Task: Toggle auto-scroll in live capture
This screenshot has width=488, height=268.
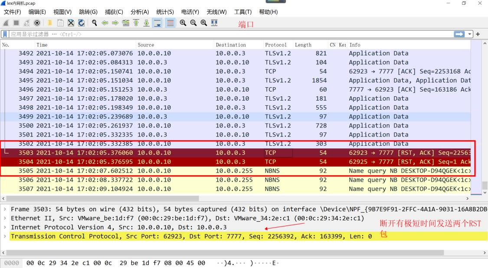Action: (157, 23)
